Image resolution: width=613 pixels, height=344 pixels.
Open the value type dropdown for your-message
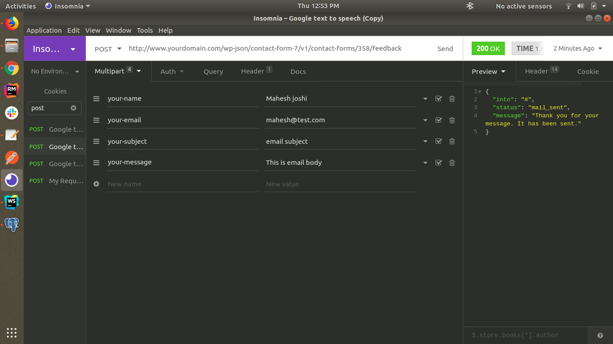pyautogui.click(x=425, y=163)
